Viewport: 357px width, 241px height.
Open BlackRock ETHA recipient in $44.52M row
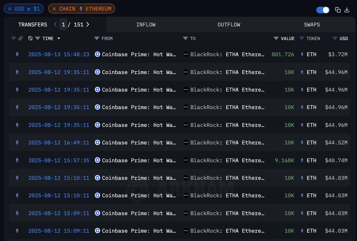click(228, 142)
